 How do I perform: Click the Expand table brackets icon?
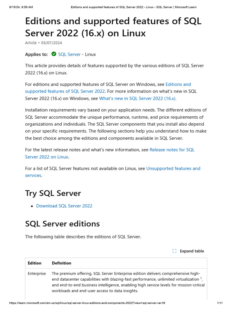tap(174, 251)
